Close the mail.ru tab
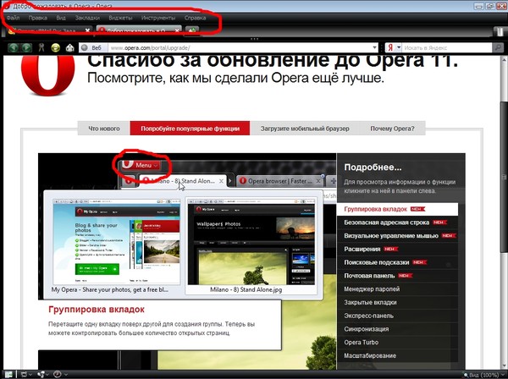Viewport: 508px width, 379px height. tap(87, 30)
